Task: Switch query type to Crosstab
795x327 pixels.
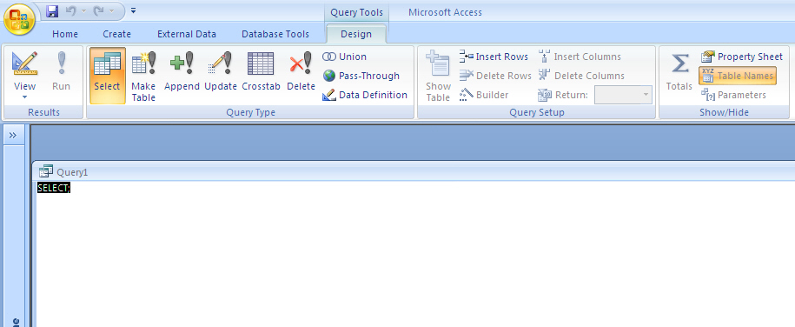Action: tap(262, 71)
